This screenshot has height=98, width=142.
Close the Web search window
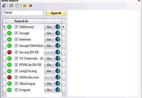point(139,1)
